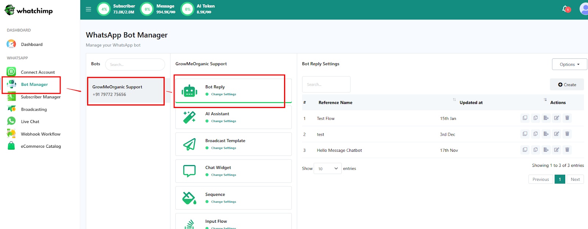Viewport: 588px width, 229px height.
Task: Open the user profile avatar
Action: pyautogui.click(x=584, y=9)
